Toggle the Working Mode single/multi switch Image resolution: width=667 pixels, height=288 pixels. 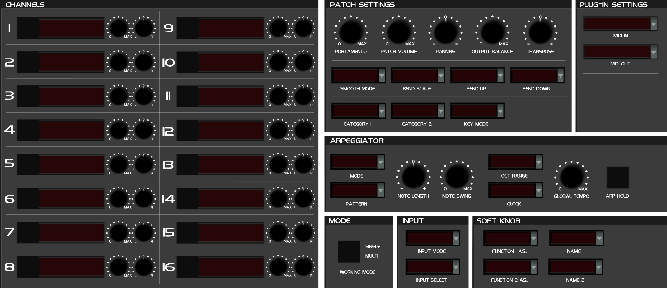click(x=349, y=251)
